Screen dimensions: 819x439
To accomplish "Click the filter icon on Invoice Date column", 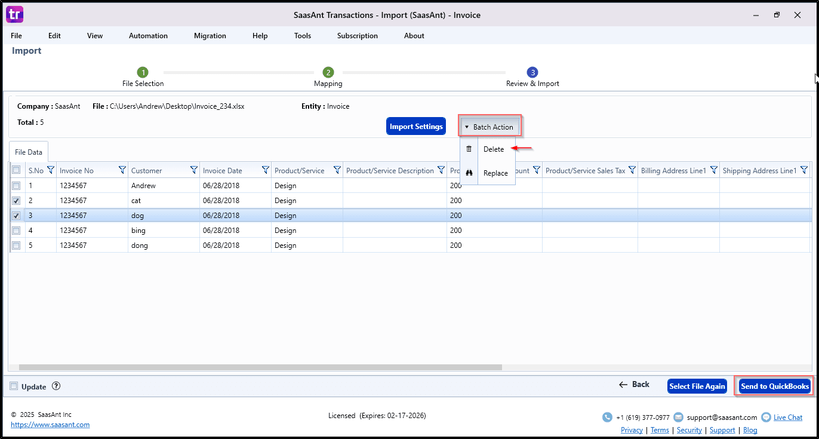I will [265, 170].
